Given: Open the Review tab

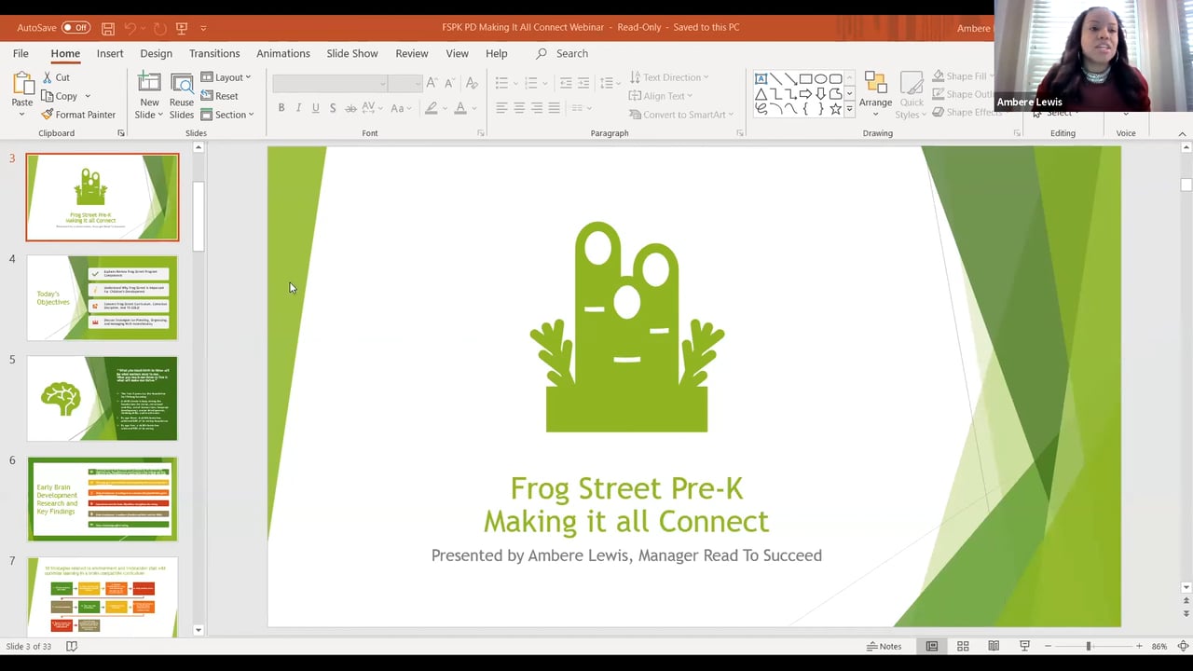Looking at the screenshot, I should click(x=412, y=53).
